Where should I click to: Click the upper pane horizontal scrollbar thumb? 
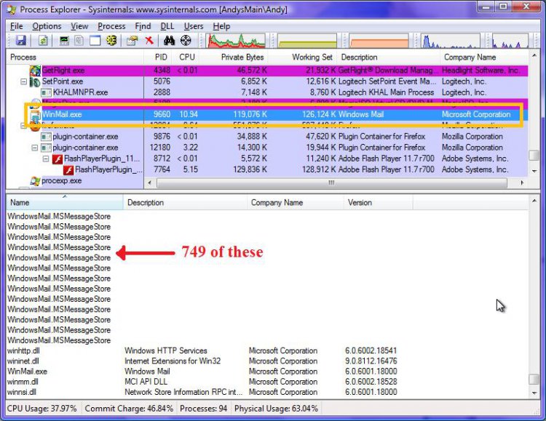pos(331,183)
